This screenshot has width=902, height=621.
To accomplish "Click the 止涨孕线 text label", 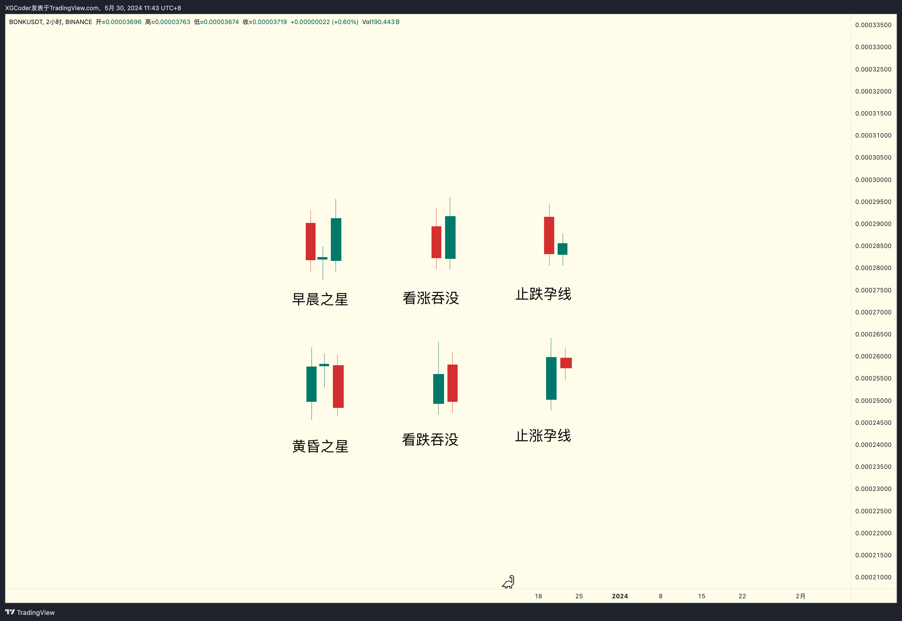I will (x=543, y=435).
